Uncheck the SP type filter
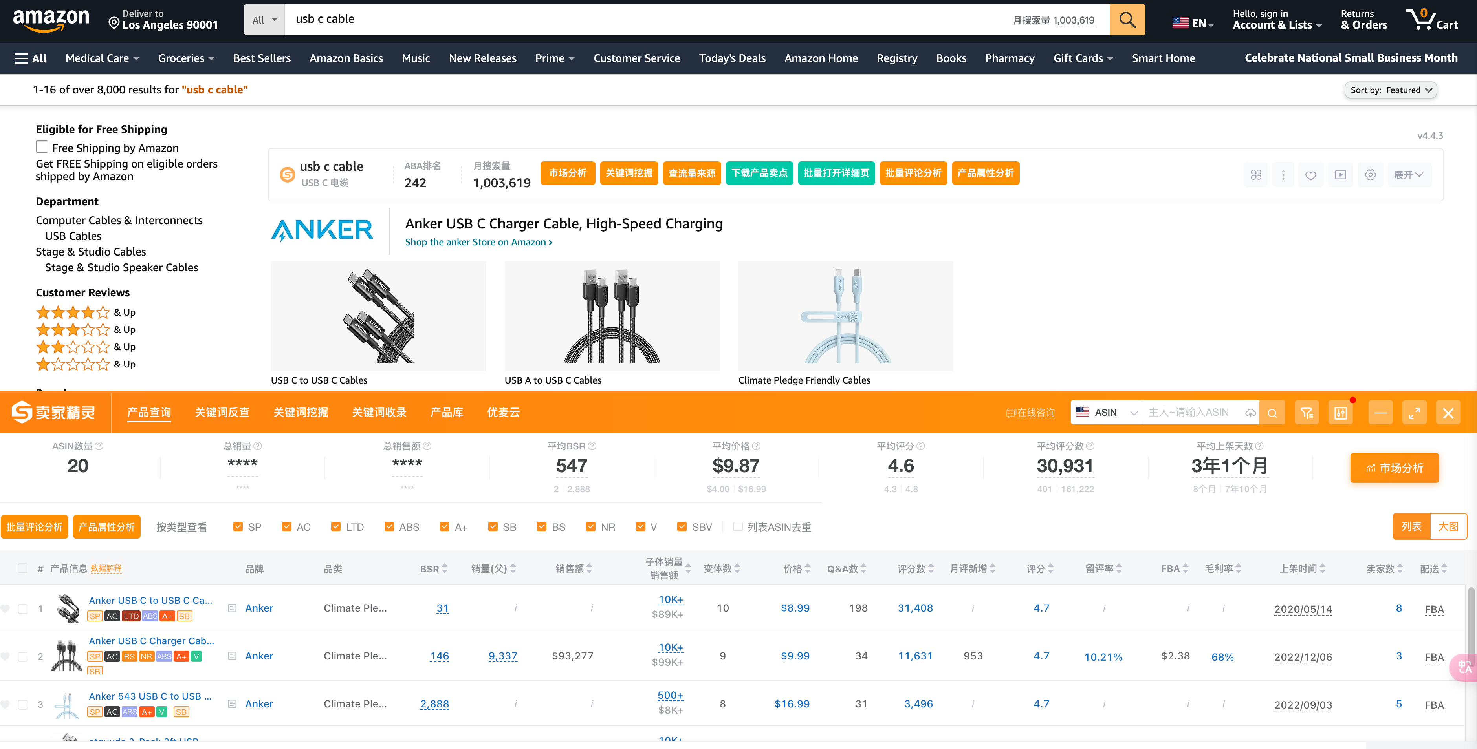The image size is (1477, 749). pyautogui.click(x=238, y=526)
